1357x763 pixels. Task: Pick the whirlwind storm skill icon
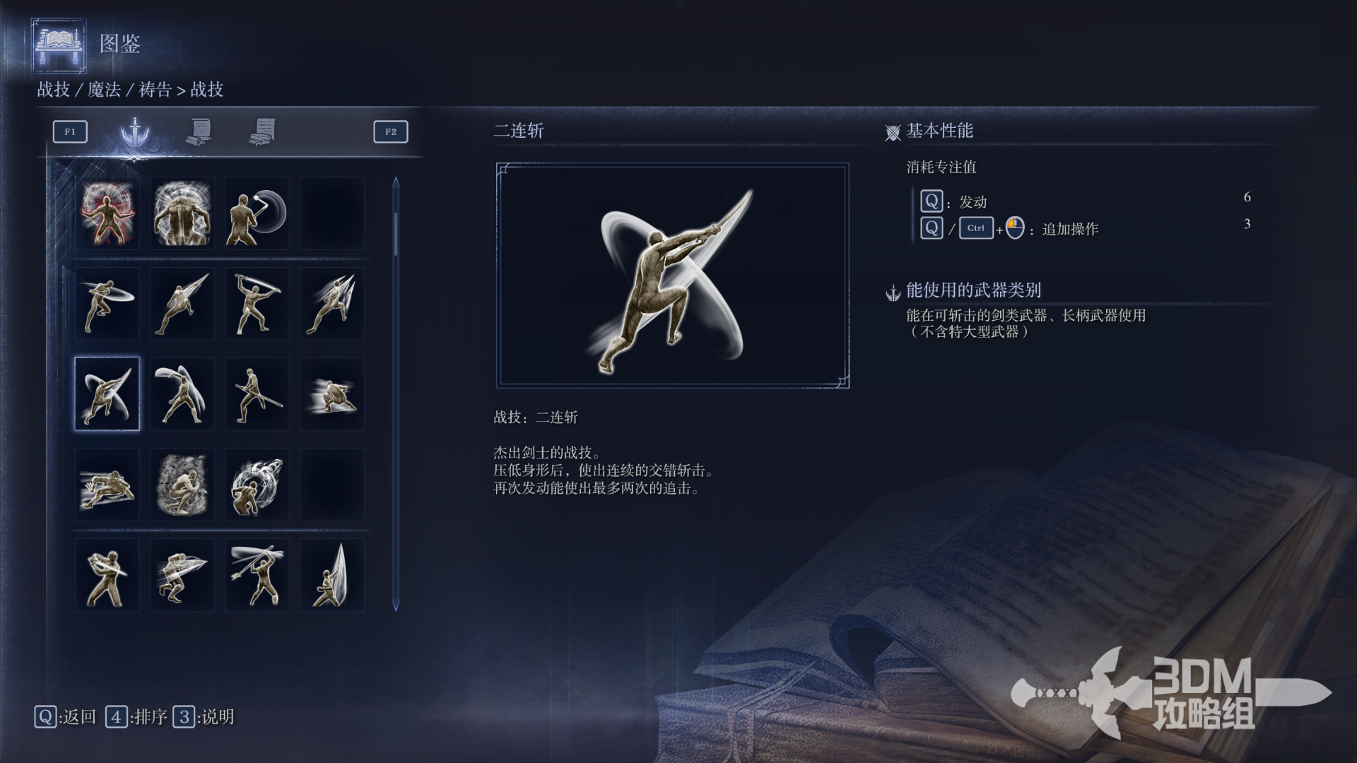[x=257, y=484]
